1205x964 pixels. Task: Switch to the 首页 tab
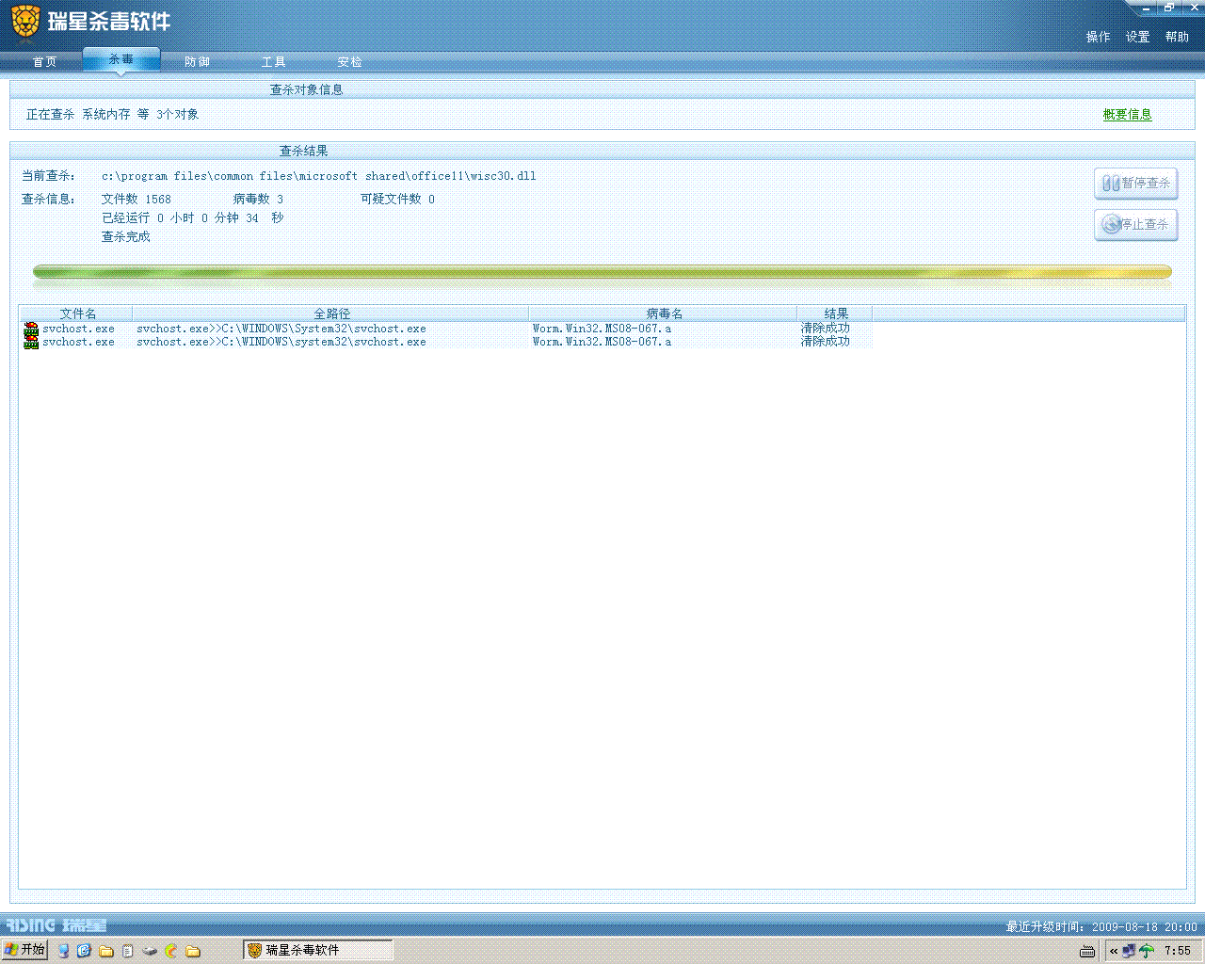[44, 62]
